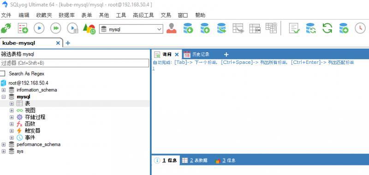The image size is (369, 175).
Task: Add new connection tab with plus button
Action: coord(68,43)
